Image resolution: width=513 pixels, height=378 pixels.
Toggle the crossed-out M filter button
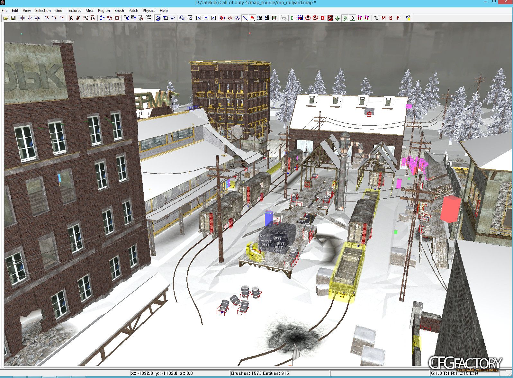click(330, 18)
